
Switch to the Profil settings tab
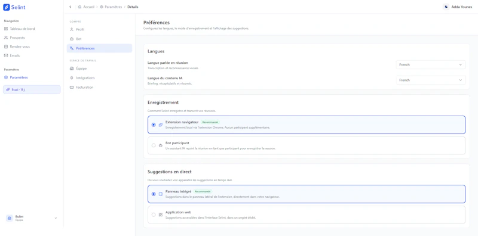point(99,30)
